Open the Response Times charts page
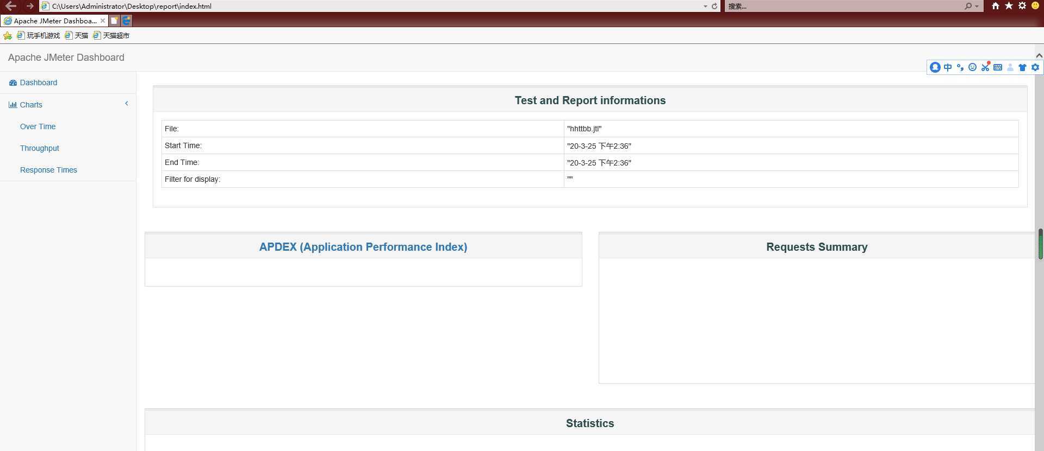 pyautogui.click(x=48, y=170)
